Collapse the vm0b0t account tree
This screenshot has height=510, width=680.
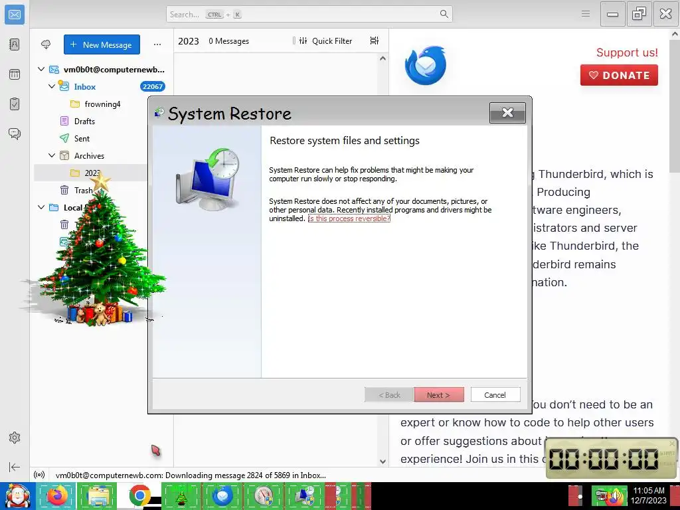click(x=41, y=69)
